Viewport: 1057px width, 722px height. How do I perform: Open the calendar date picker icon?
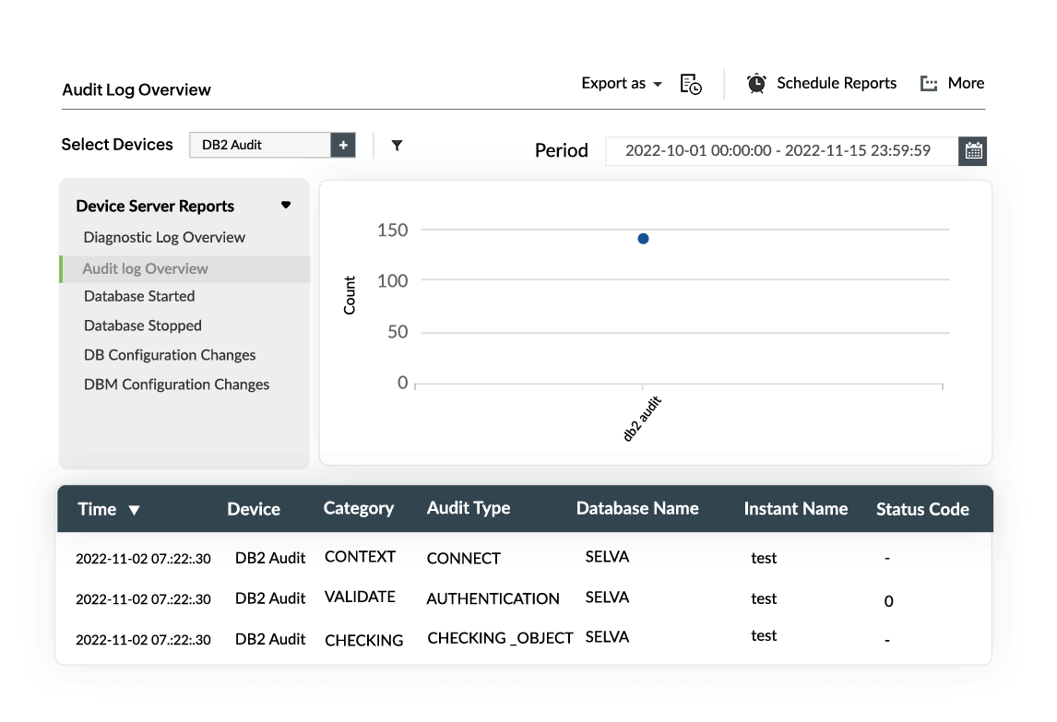972,150
